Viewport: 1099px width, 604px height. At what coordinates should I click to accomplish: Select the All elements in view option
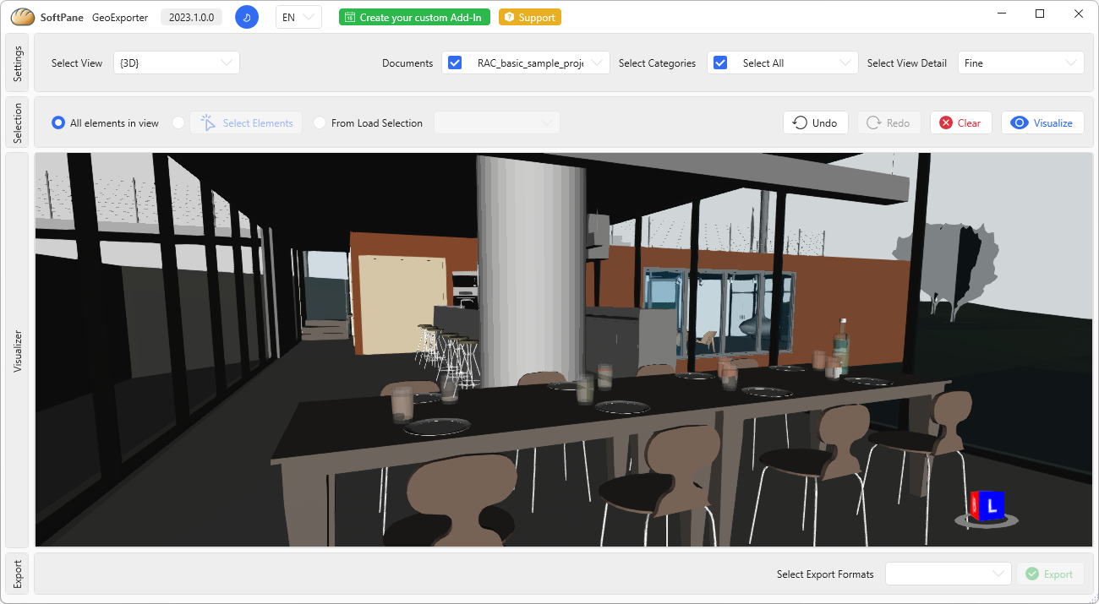[58, 123]
